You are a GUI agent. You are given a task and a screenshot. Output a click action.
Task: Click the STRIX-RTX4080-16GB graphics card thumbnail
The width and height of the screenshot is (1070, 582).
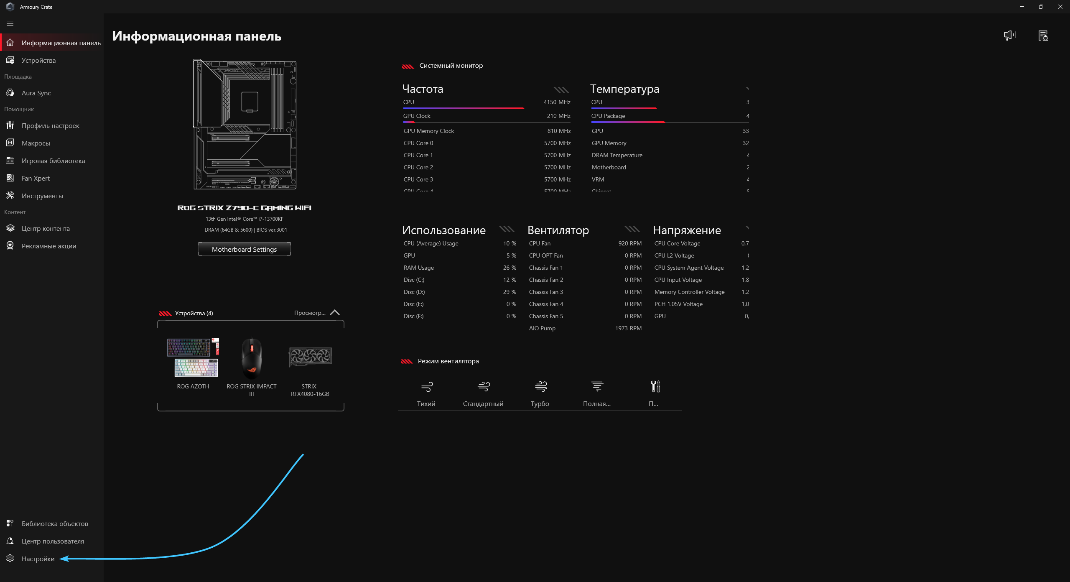point(310,357)
